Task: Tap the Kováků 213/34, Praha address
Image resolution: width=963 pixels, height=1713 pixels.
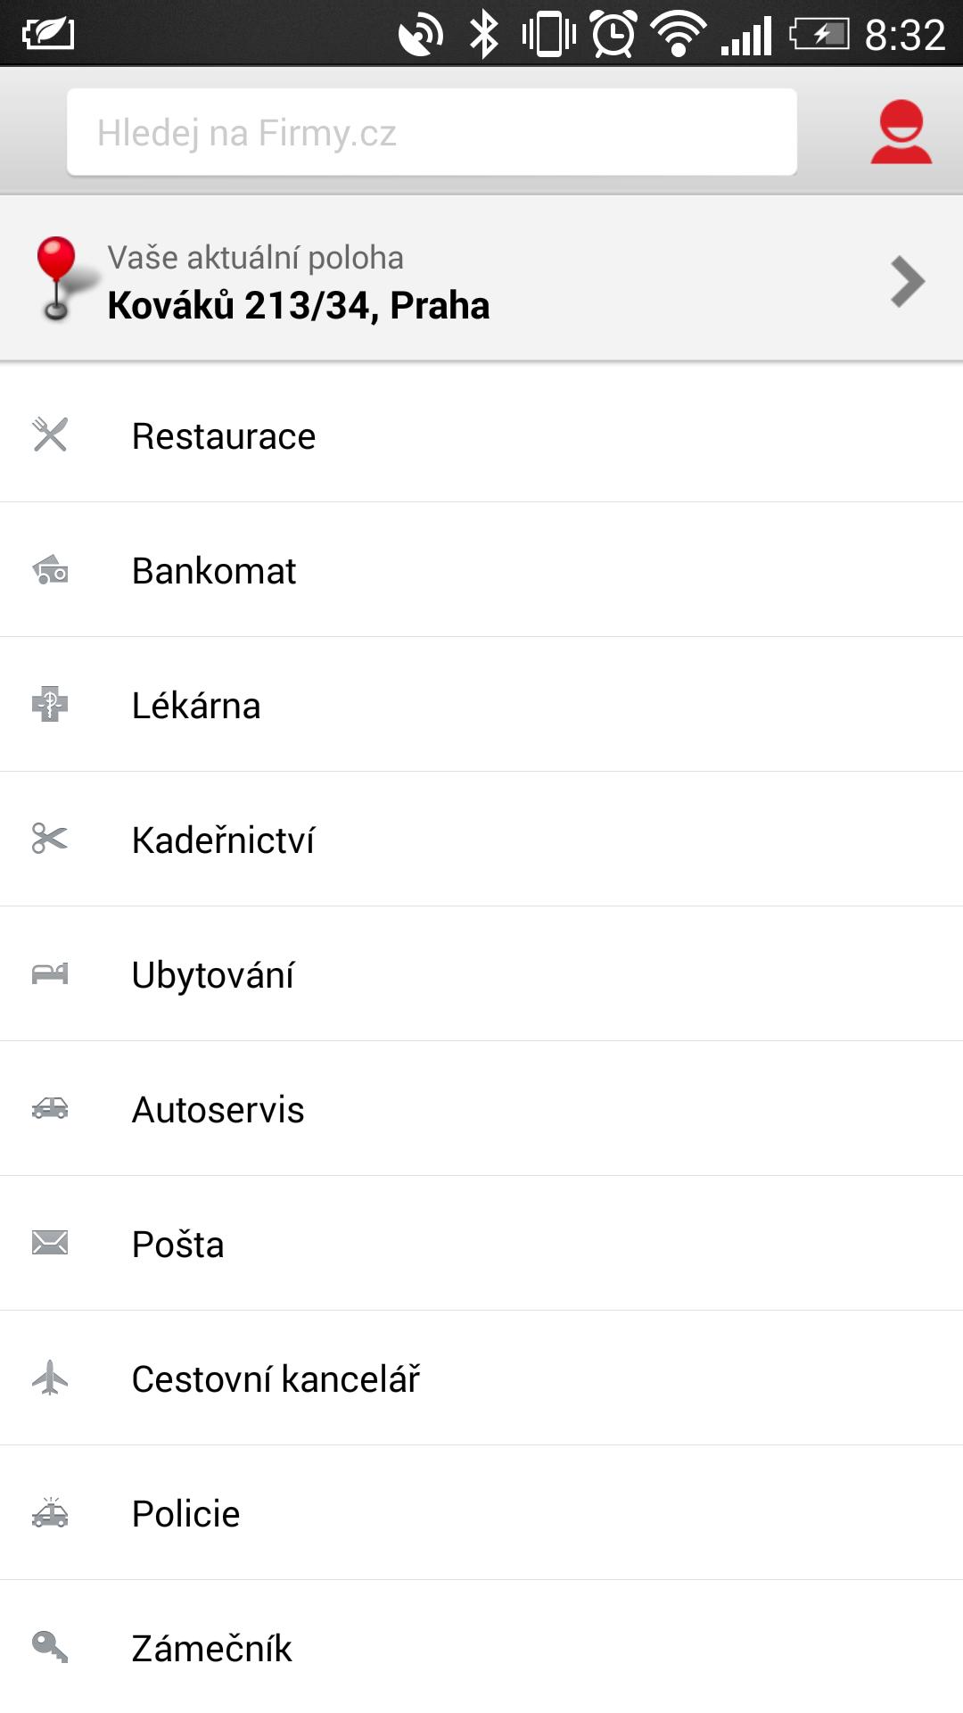Action: click(299, 305)
